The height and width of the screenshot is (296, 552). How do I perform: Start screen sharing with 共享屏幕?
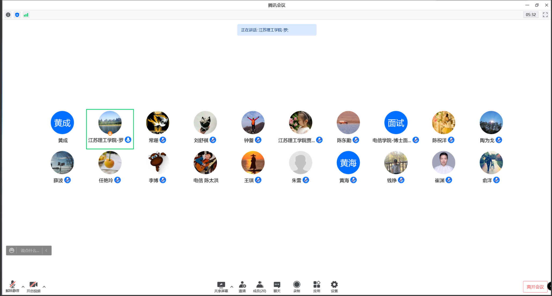(x=221, y=287)
